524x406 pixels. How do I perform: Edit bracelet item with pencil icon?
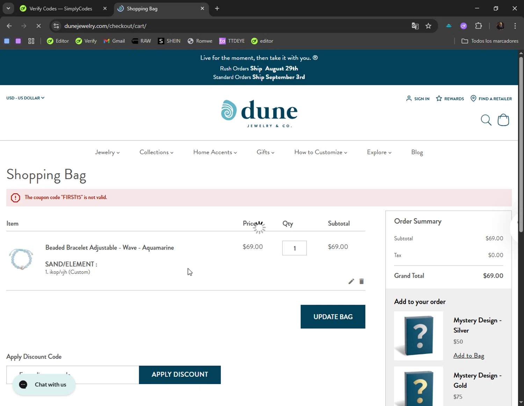click(x=351, y=281)
